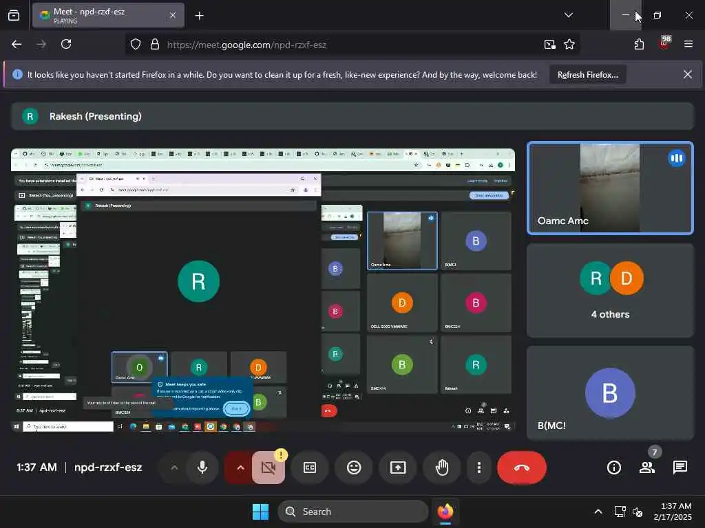Mute the microphone in Meet
The height and width of the screenshot is (528, 705).
pyautogui.click(x=202, y=467)
